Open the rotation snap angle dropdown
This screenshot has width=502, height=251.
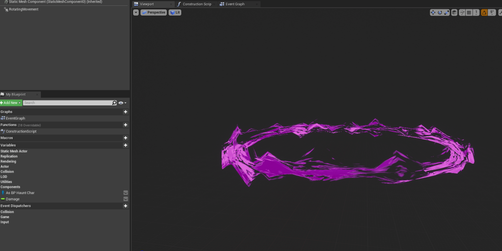click(492, 13)
